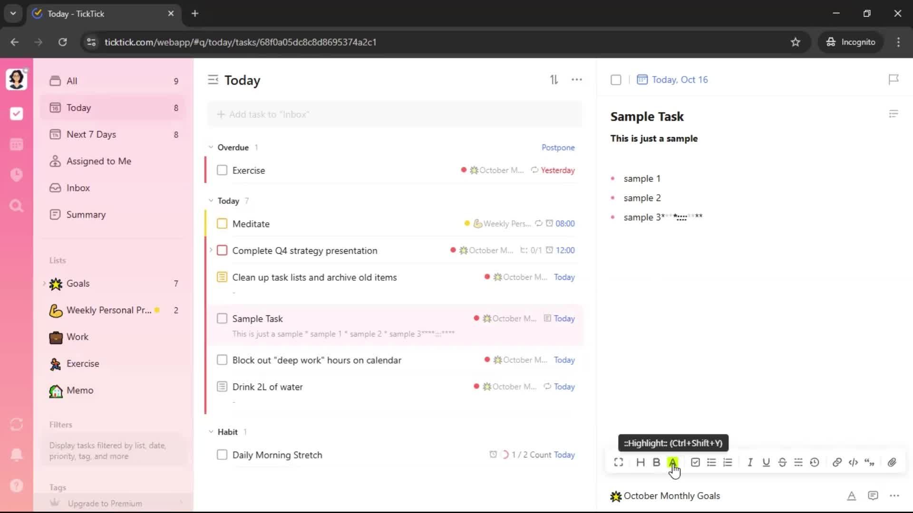The height and width of the screenshot is (513, 913).
Task: Click the Today, Oct 16 due date
Action: 679,79
